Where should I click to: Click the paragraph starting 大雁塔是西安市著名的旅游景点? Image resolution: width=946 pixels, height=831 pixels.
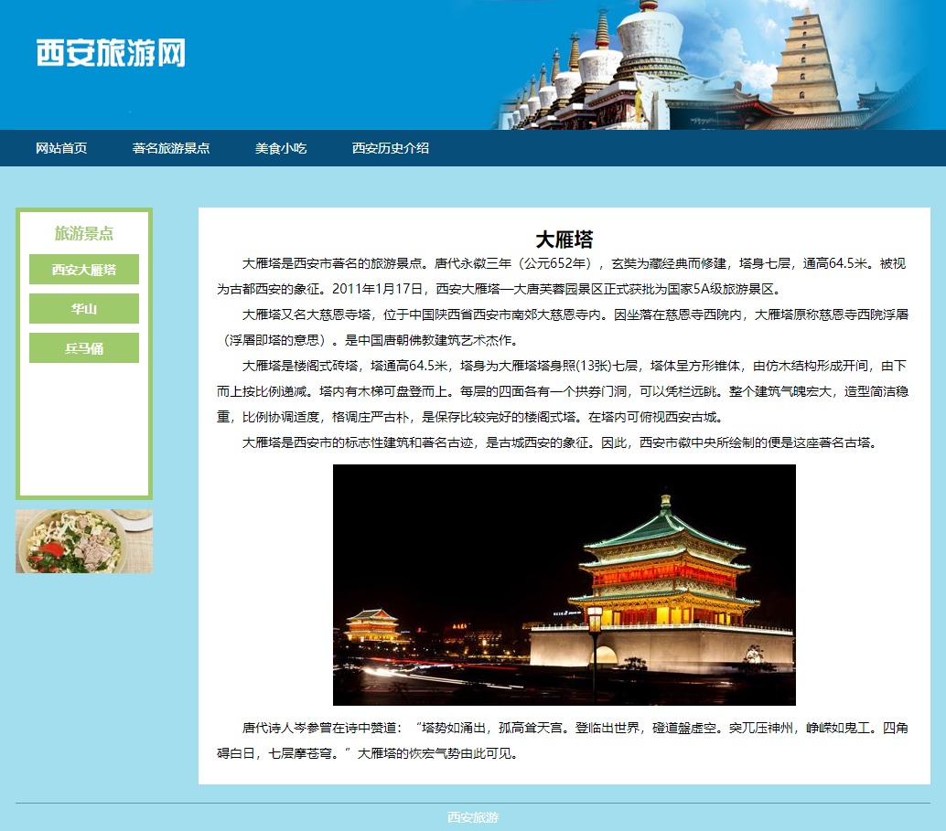[x=564, y=276]
